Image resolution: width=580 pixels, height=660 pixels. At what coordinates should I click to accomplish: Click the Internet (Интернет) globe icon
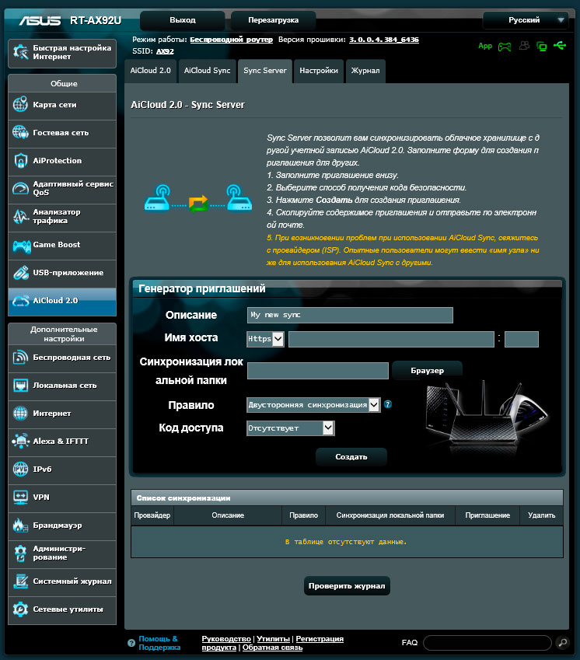[x=20, y=413]
